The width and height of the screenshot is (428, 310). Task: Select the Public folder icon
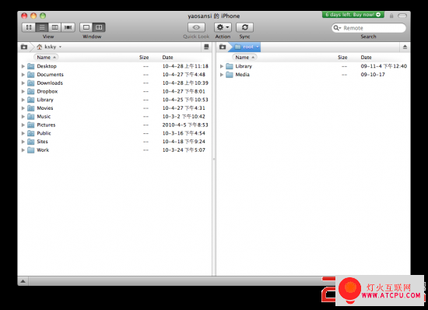31,133
